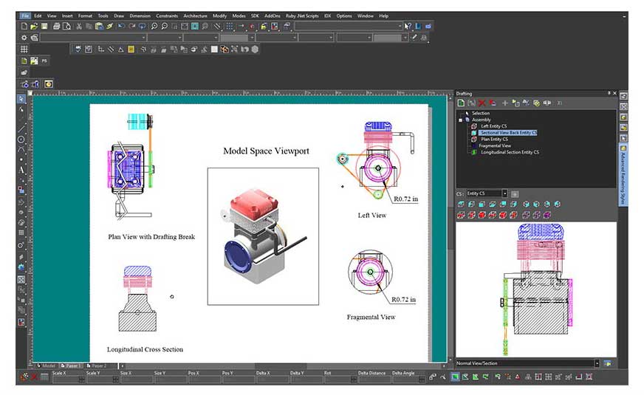This screenshot has height=395, width=644.
Task: Open the CS Entity CS dropdown
Action: pos(504,193)
